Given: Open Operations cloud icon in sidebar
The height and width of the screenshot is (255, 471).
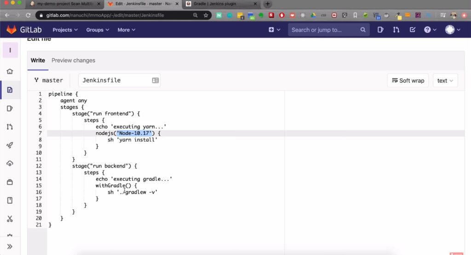Looking at the screenshot, I should (x=10, y=163).
